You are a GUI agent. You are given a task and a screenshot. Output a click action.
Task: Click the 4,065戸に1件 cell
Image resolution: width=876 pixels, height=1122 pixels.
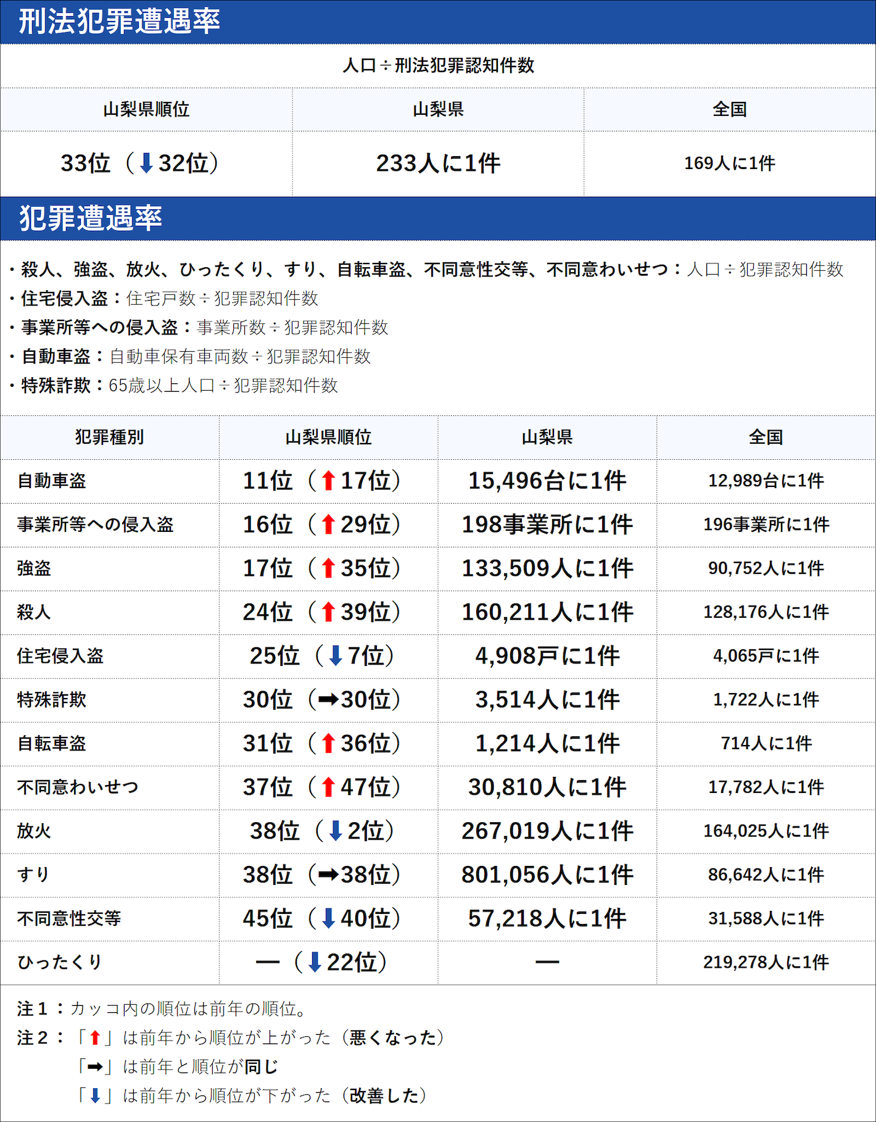coord(766,656)
